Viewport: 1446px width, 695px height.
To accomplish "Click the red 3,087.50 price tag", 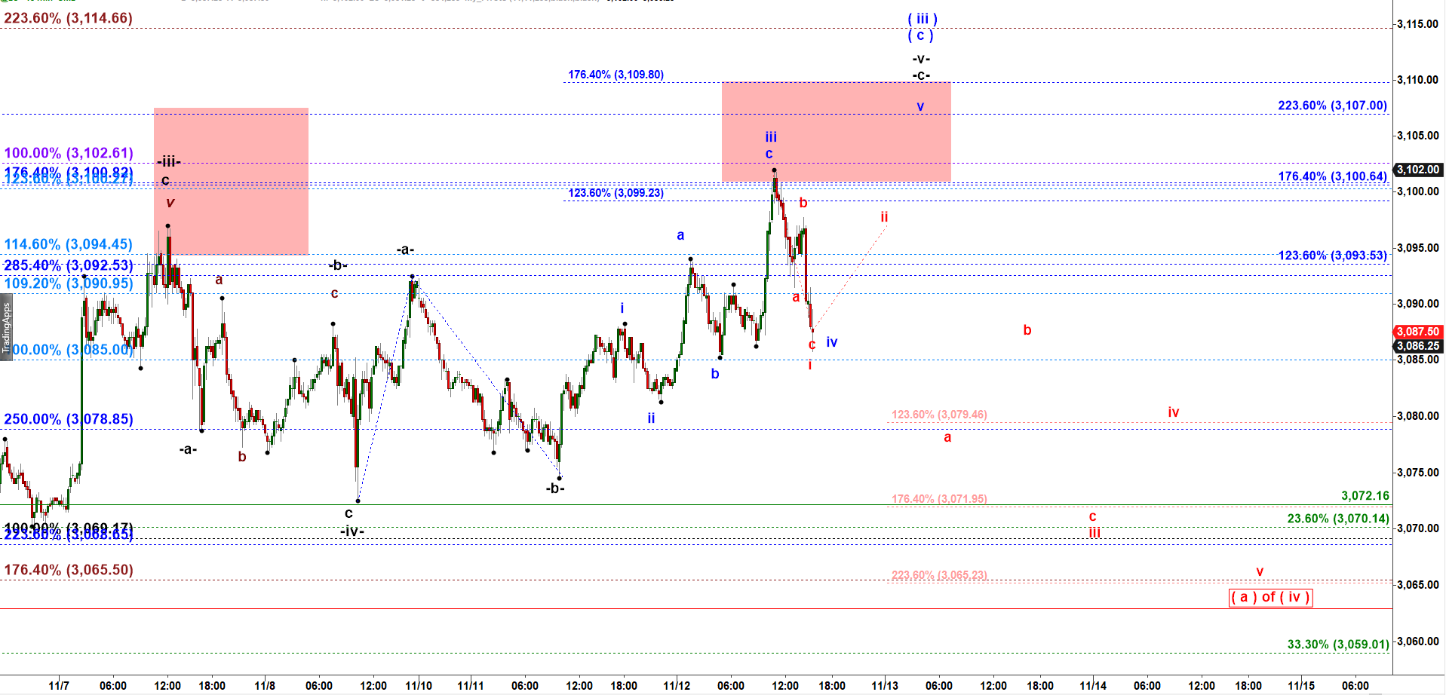I will click(x=1417, y=332).
